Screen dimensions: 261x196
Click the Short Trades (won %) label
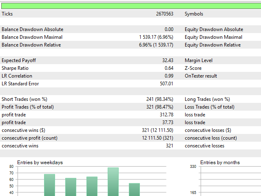pos(24,99)
